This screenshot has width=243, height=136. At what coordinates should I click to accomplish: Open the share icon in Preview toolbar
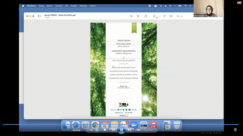[146, 16]
